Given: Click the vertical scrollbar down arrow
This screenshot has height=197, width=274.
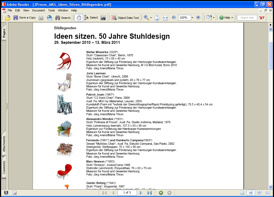Looking at the screenshot, I should [271, 187].
